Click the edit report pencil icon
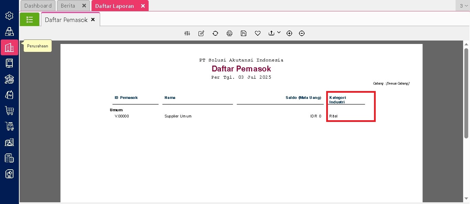Viewport: 470px width, 204px height. point(201,33)
